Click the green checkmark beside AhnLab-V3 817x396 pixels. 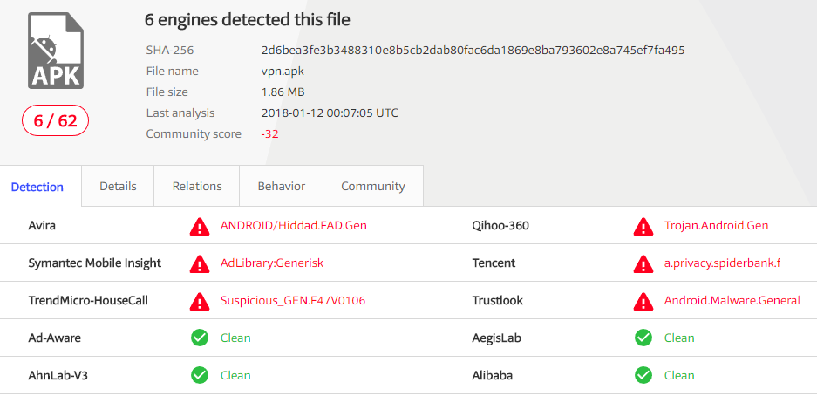click(x=199, y=375)
